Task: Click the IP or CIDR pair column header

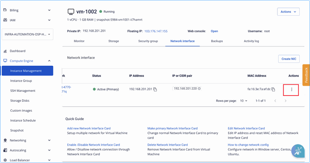Action: click(182, 76)
